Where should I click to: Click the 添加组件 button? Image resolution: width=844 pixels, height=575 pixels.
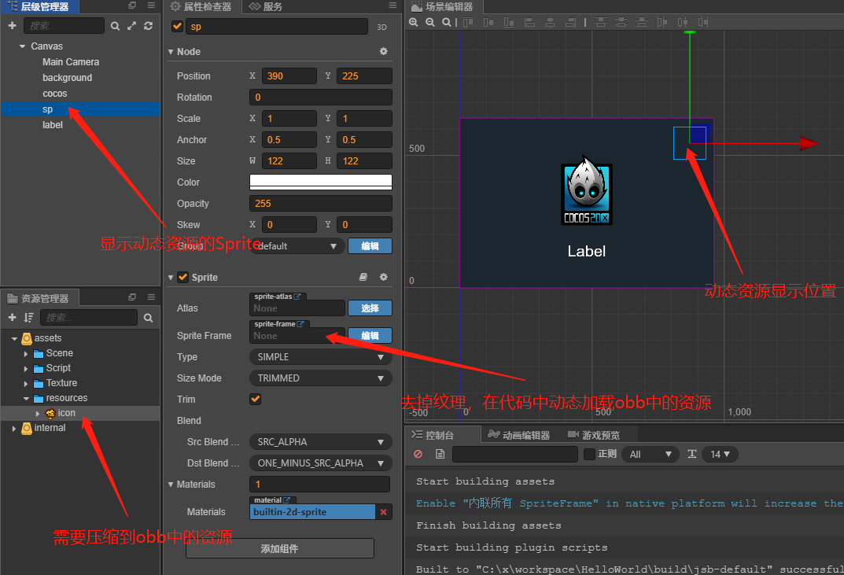tap(279, 547)
